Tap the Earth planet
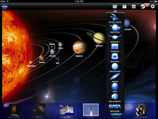Viewport: 158px width, 119px height. click(x=53, y=52)
